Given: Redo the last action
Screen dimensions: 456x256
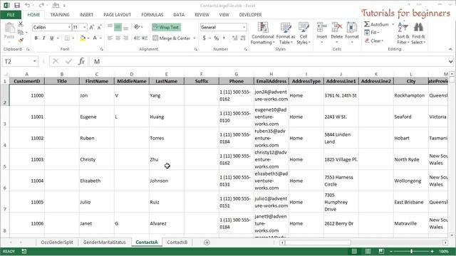Looking at the screenshot, I should point(41,5).
